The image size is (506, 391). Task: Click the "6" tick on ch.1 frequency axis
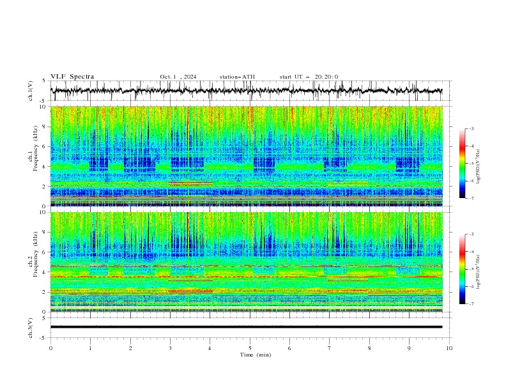[x=44, y=146]
